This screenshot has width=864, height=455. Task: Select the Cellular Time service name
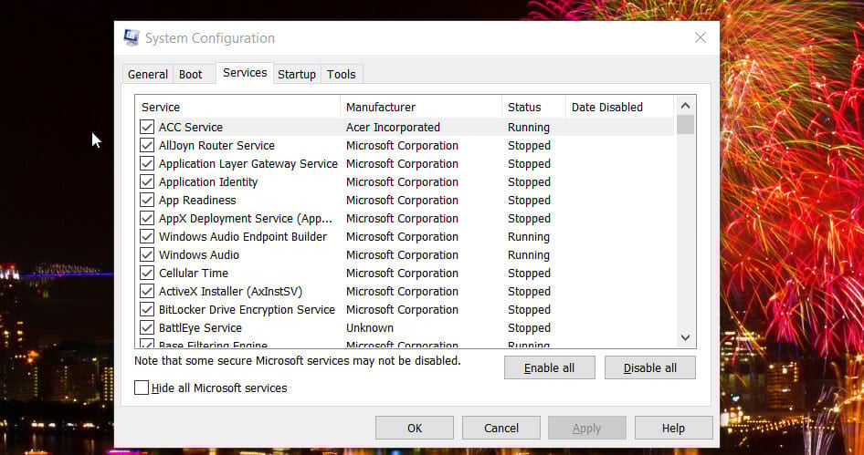[x=194, y=273]
